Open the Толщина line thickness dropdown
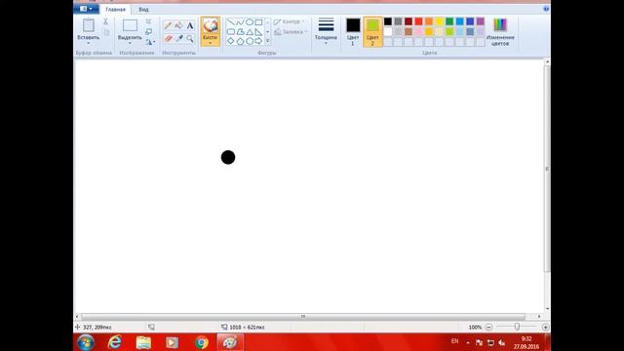Viewport: 624px width, 351px height. [x=326, y=31]
